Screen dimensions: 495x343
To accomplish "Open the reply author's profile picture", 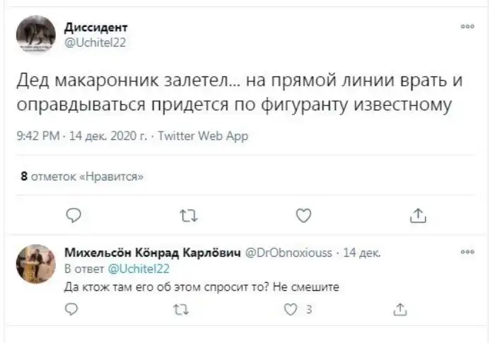I will tap(35, 264).
